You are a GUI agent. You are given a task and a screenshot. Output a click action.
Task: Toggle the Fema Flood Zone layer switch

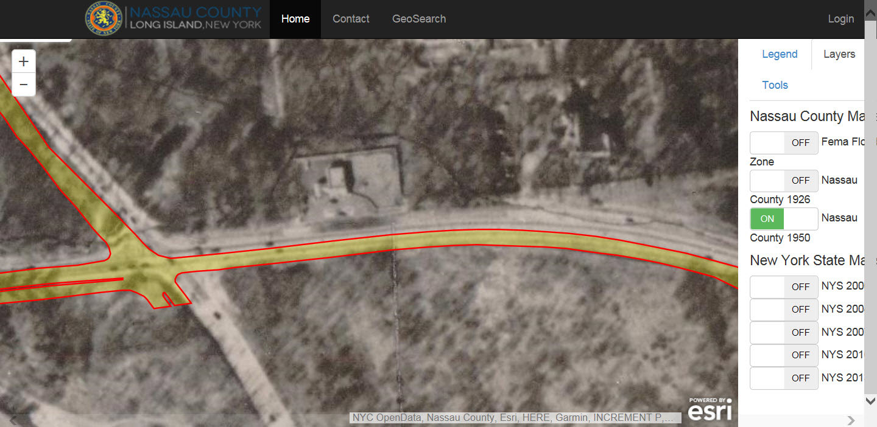pyautogui.click(x=784, y=142)
